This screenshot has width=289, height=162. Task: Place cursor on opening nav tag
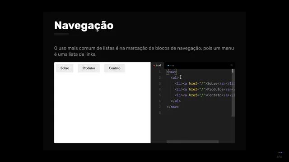(x=172, y=72)
